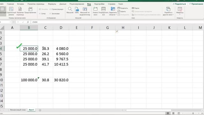Select cell containing 26.2
Screen dimensions: 204x115
[x=45, y=54]
